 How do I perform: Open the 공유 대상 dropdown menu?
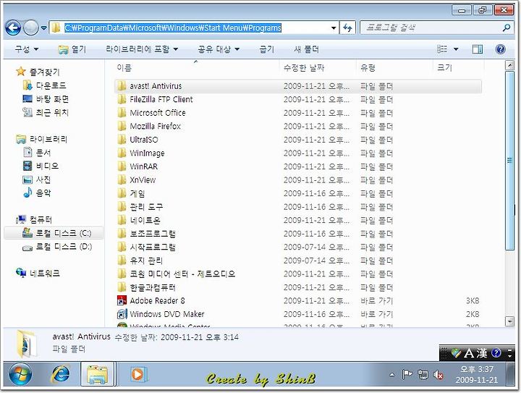(219, 49)
